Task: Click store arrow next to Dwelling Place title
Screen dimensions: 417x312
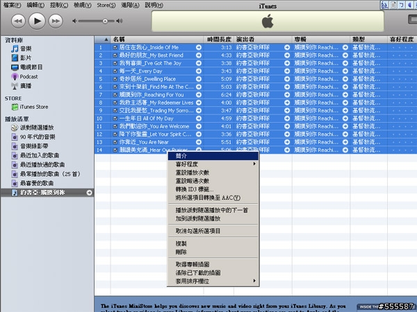Action: (199, 79)
